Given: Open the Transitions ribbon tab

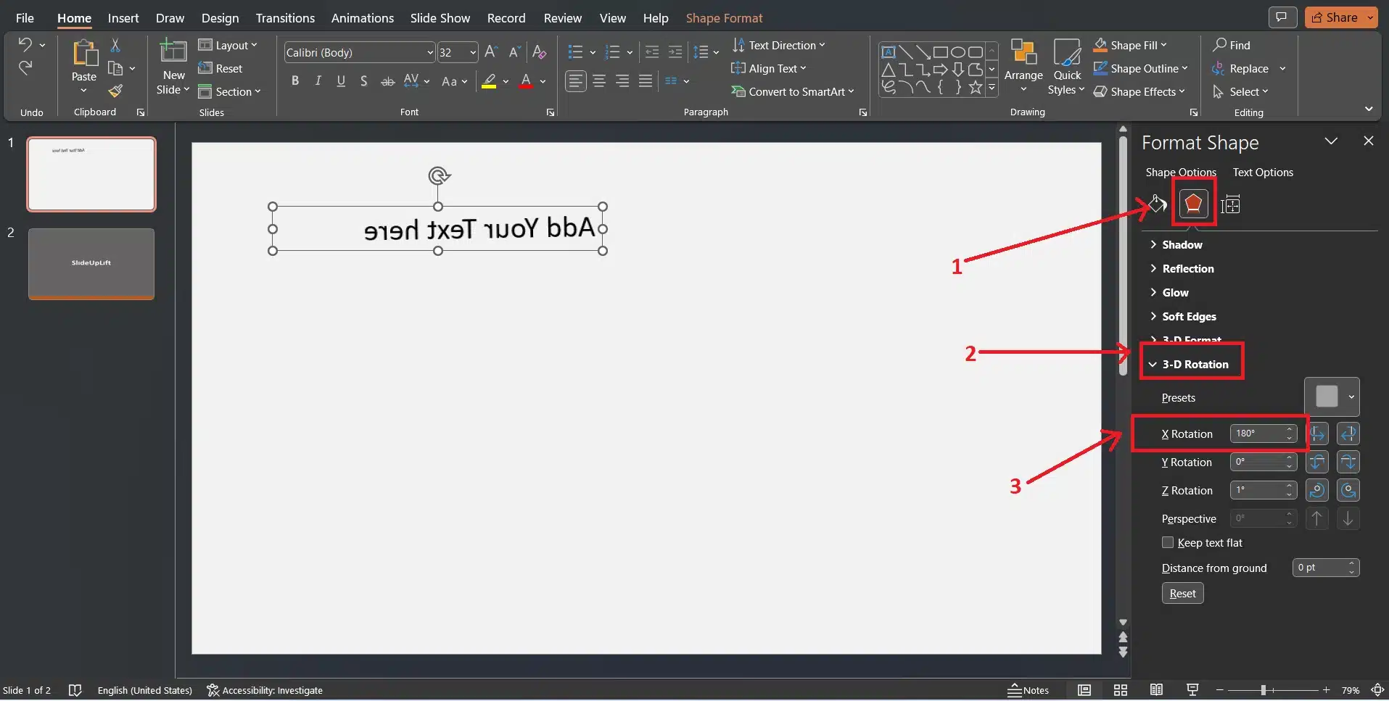Looking at the screenshot, I should coord(285,18).
